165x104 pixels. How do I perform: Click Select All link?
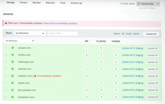coord(123,34)
